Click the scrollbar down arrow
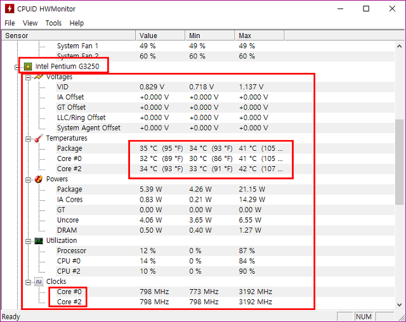406x322 pixels. tap(399, 305)
